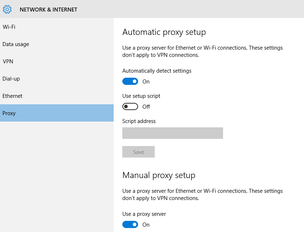Enable the Use setup script toggle
Image resolution: width=304 pixels, height=232 pixels.
[130, 107]
